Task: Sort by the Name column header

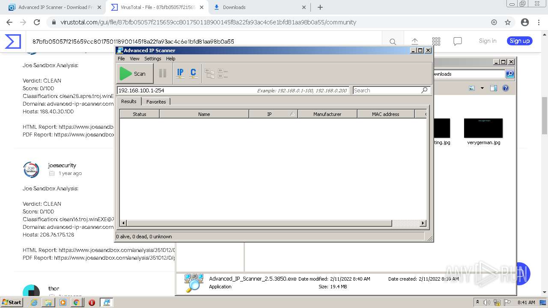Action: 204,114
